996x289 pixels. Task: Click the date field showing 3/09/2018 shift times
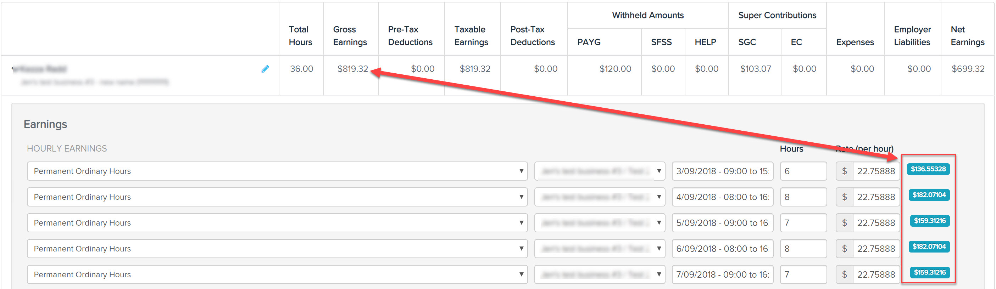click(x=722, y=171)
